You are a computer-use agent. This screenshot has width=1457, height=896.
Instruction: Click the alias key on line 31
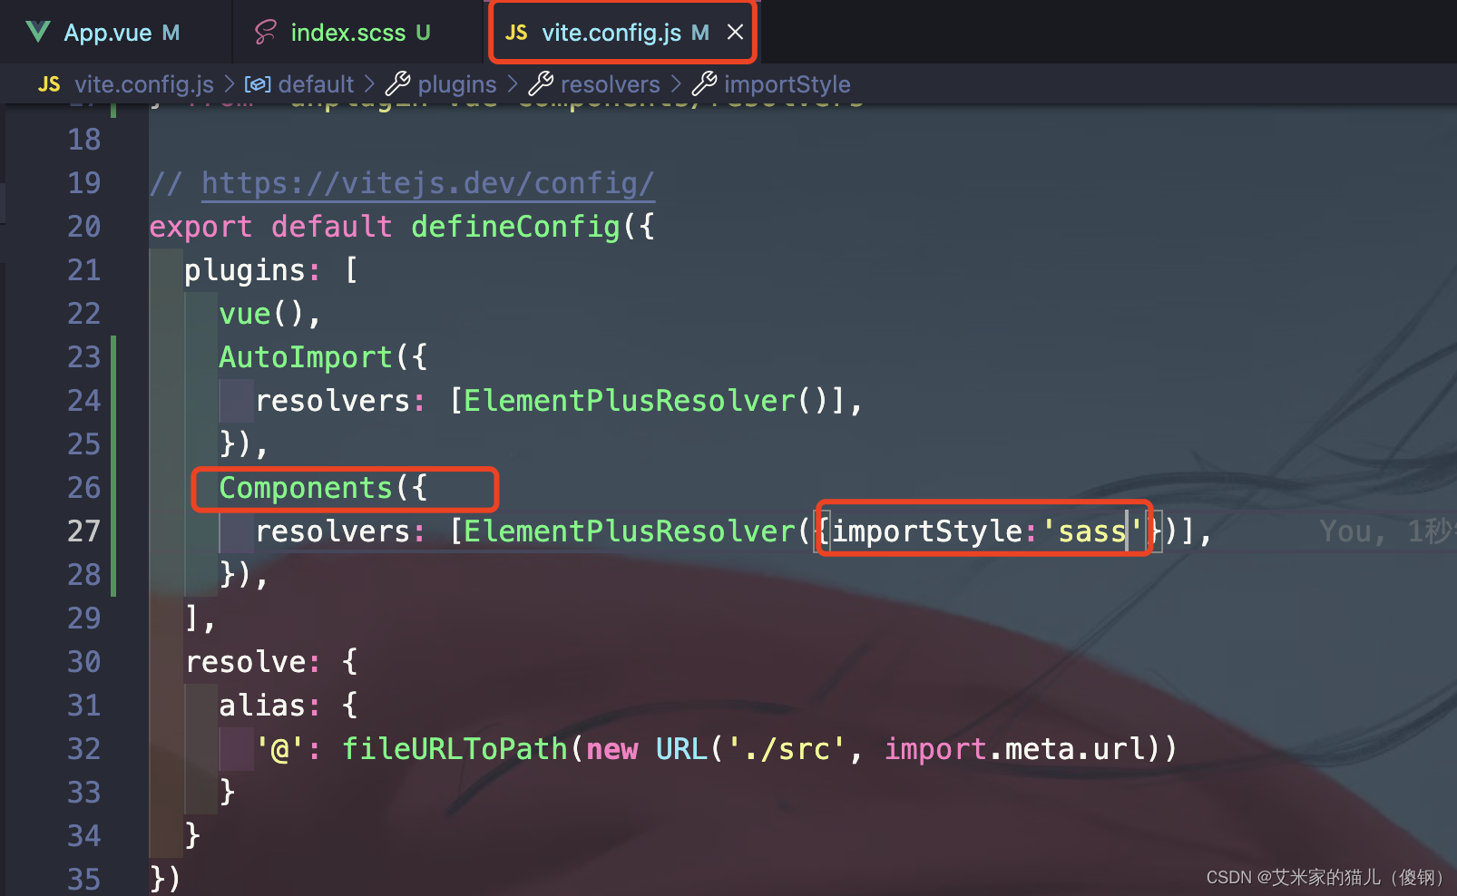(262, 706)
